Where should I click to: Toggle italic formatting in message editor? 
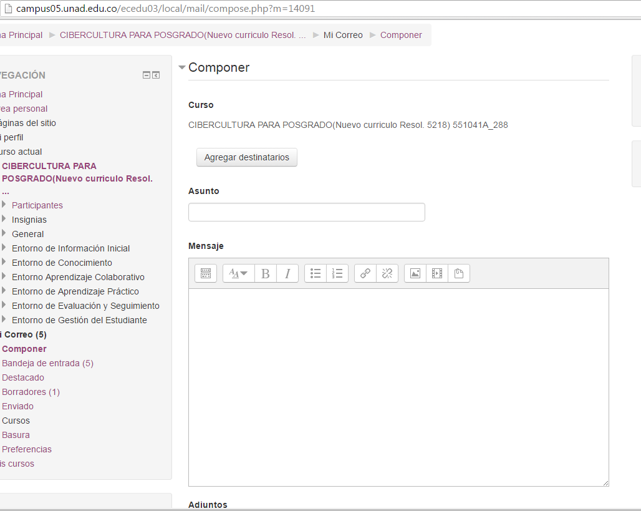click(287, 273)
